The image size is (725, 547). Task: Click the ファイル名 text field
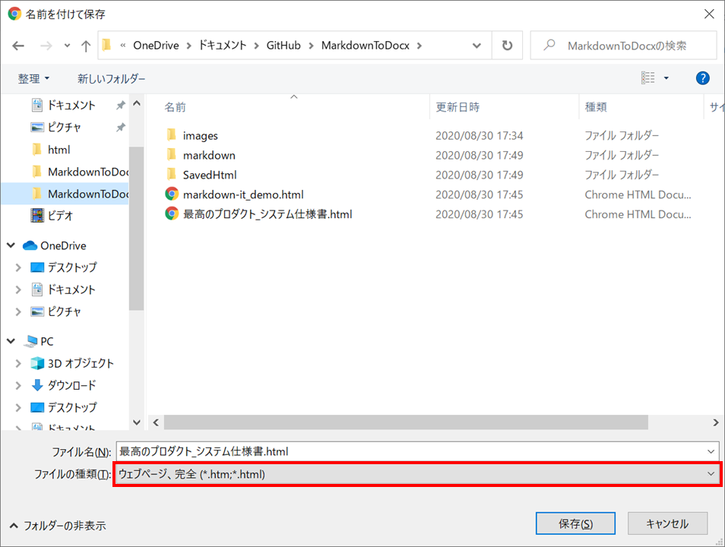tap(411, 451)
